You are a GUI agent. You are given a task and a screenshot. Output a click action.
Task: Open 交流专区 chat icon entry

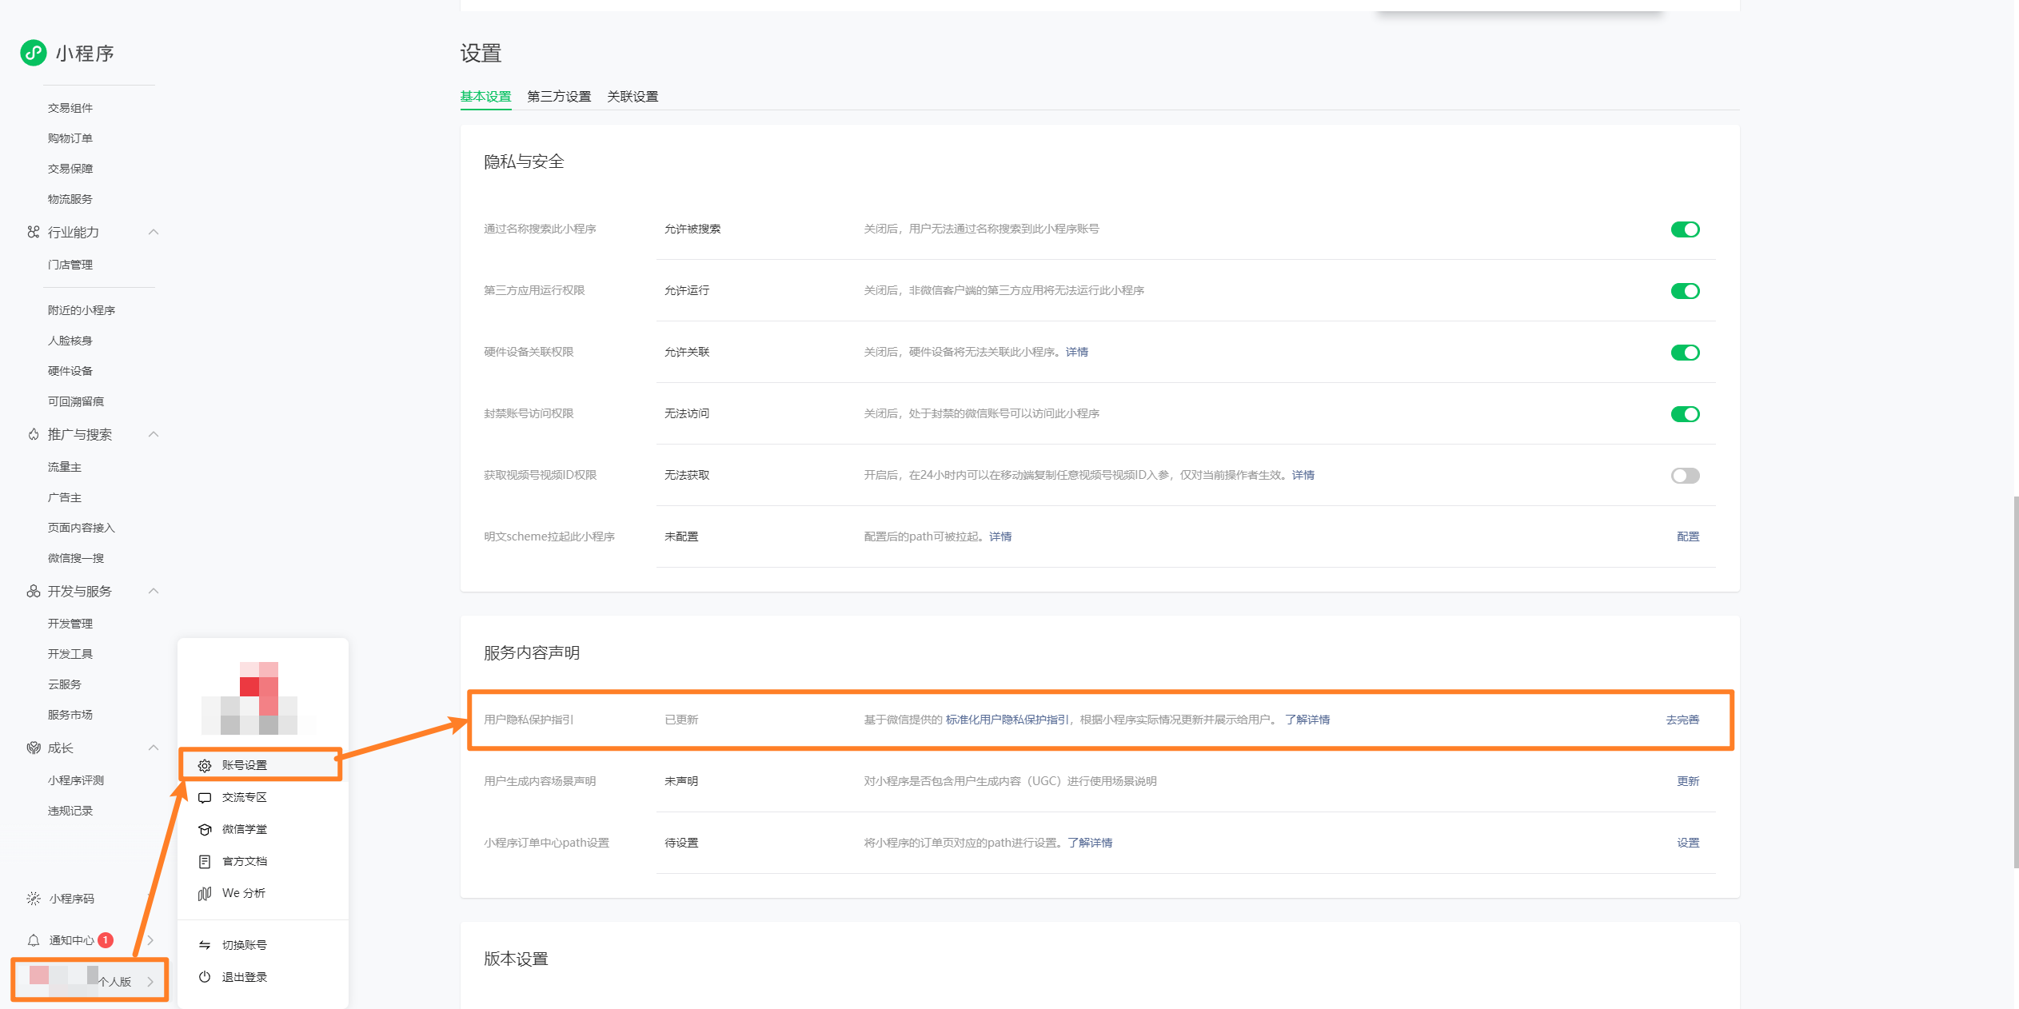[x=205, y=797]
